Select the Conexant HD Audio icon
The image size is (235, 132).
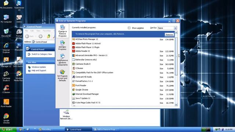point(73,77)
